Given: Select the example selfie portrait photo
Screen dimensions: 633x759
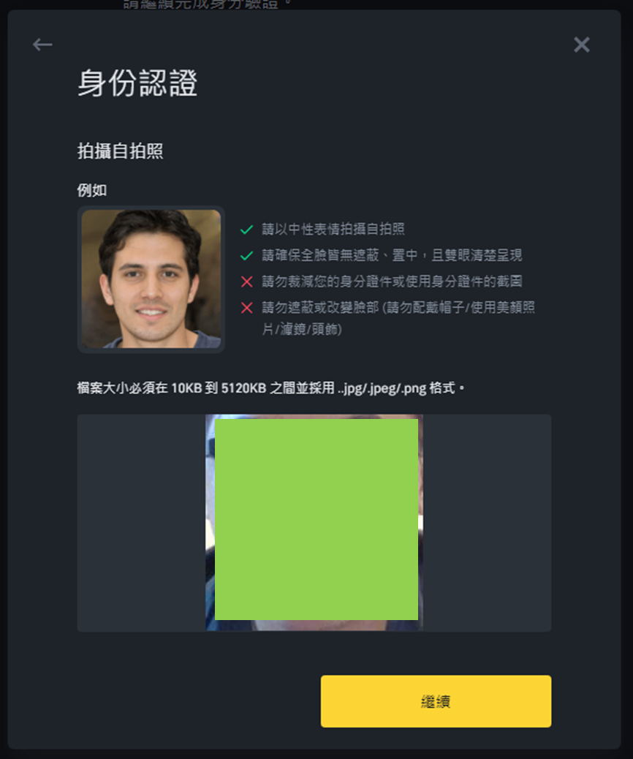Looking at the screenshot, I should point(151,279).
